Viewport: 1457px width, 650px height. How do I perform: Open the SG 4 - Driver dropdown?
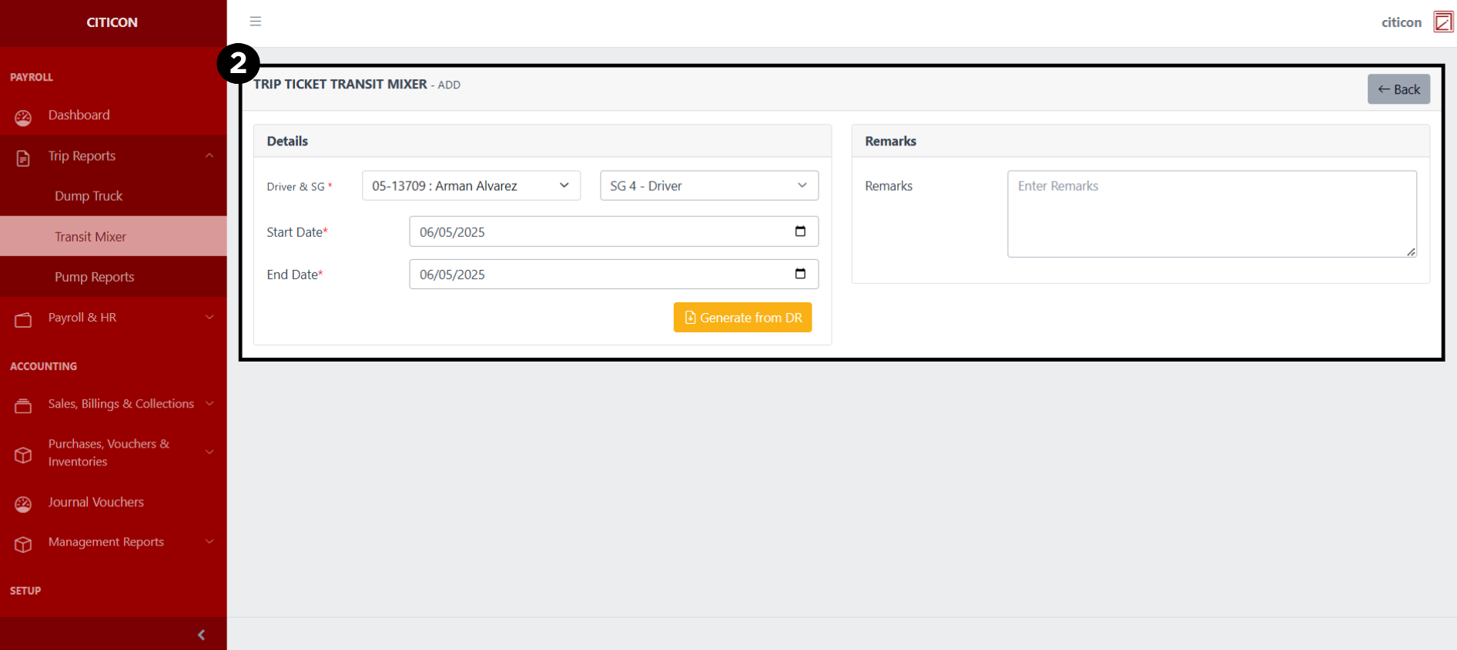pos(708,186)
